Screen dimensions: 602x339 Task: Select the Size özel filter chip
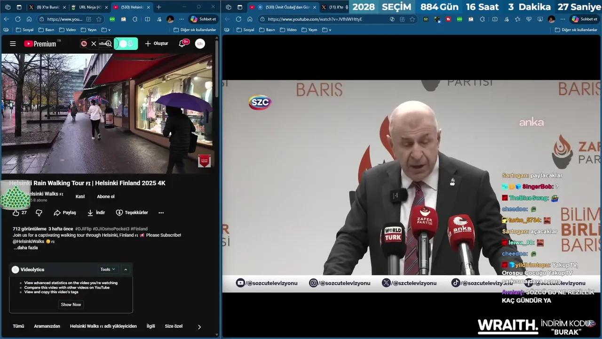tap(174, 326)
